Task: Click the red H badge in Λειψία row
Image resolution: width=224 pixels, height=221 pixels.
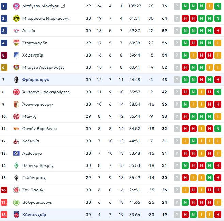Action: 218,31
